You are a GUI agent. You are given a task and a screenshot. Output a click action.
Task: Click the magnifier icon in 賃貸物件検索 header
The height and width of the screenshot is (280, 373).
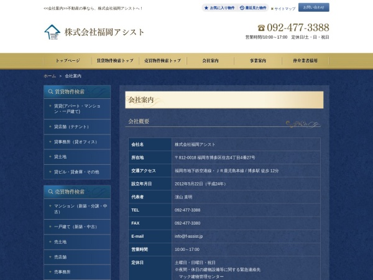[x=50, y=91]
